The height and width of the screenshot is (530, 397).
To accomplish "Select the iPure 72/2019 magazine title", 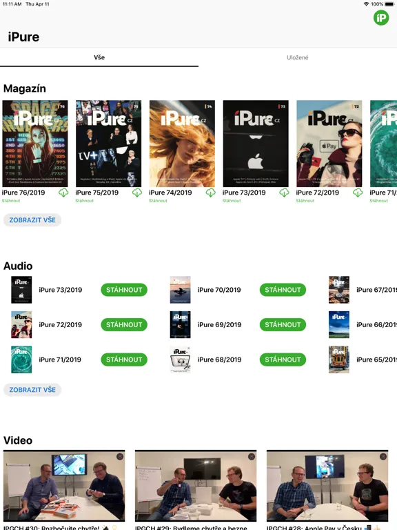I will click(318, 193).
